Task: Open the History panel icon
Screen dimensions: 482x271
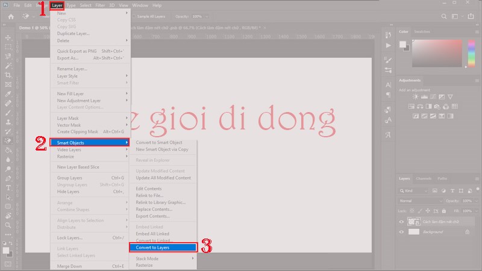Action: tap(388, 35)
